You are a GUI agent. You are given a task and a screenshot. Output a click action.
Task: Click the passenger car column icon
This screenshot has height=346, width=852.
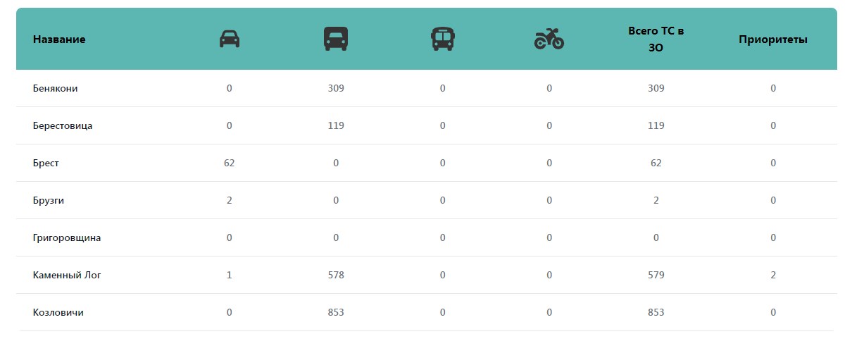230,39
